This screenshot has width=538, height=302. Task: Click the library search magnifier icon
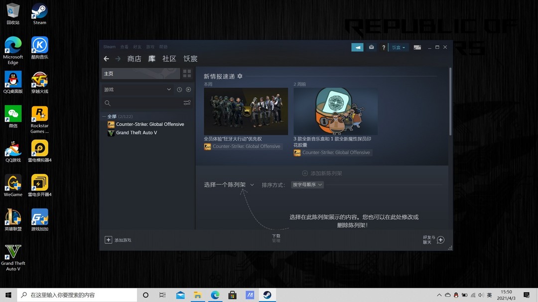[x=108, y=103]
